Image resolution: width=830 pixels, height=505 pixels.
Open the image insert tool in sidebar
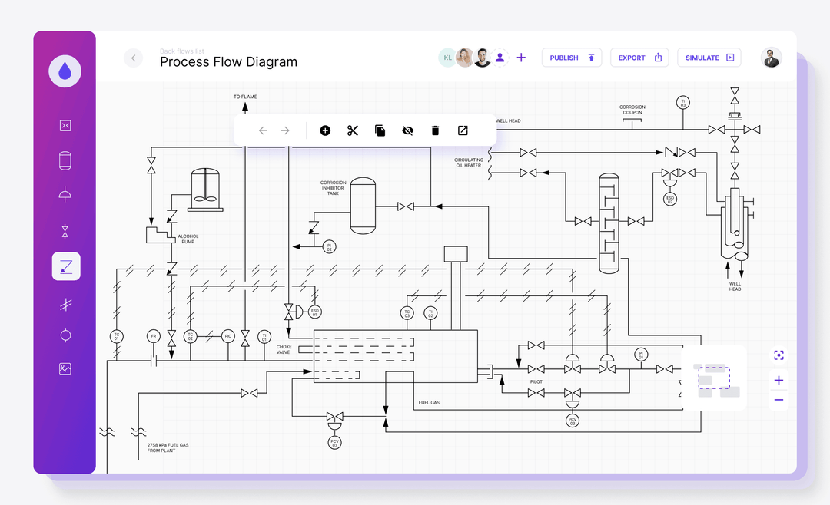pyautogui.click(x=65, y=369)
